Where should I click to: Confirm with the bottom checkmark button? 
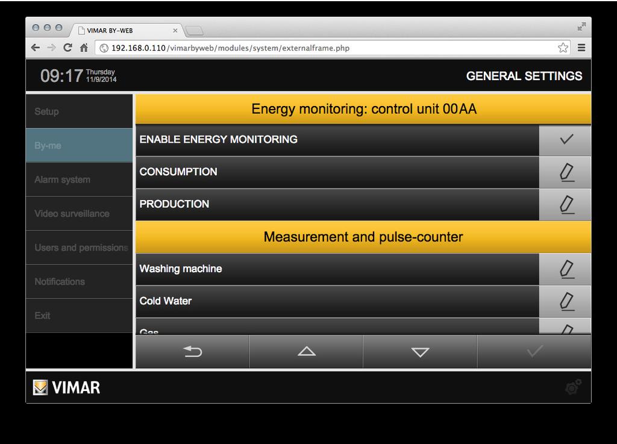534,352
